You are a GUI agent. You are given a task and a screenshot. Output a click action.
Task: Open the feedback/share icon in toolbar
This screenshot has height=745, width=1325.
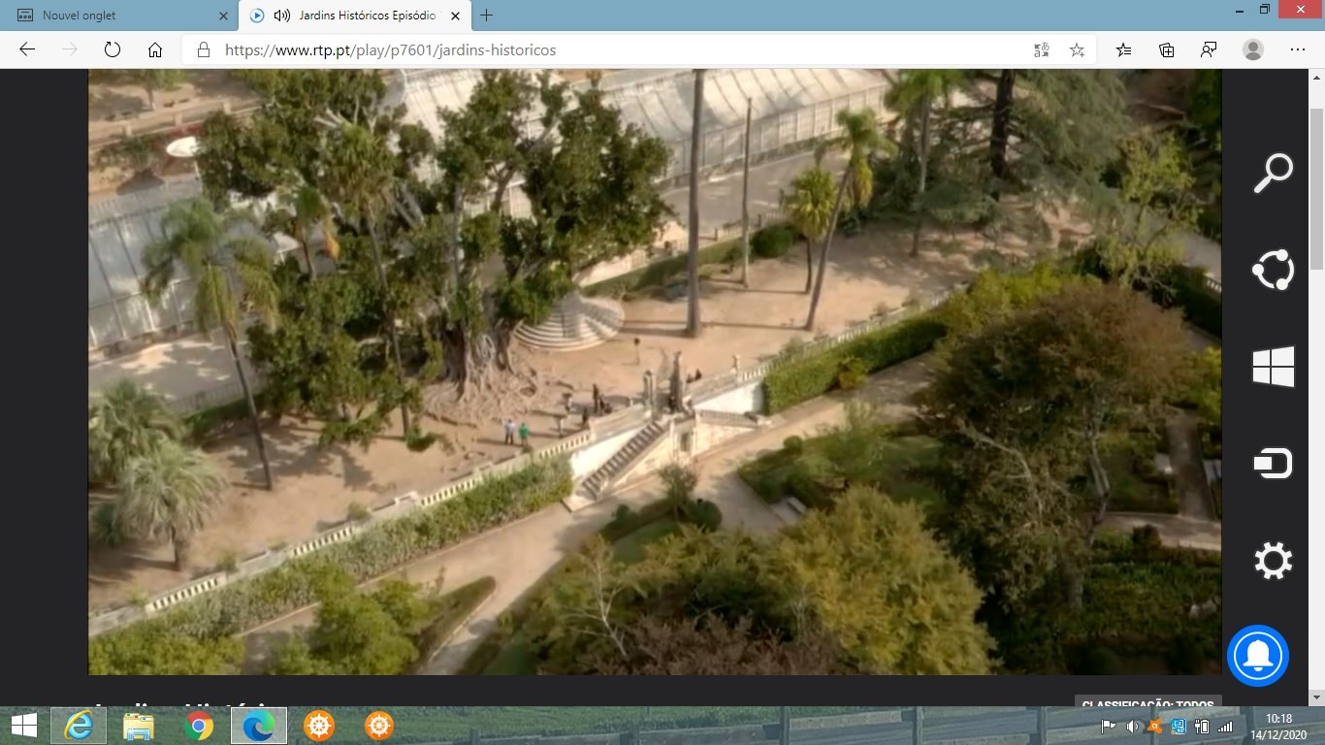pos(1210,49)
